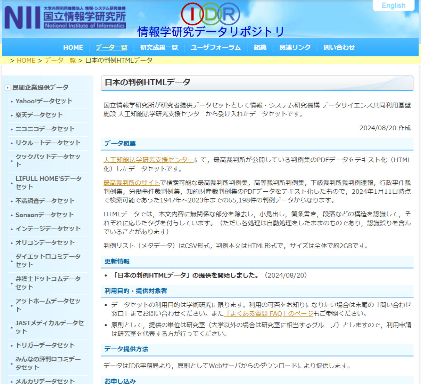Click the NII National Institute of Informatics logo
The image size is (421, 384).
(x=65, y=17)
